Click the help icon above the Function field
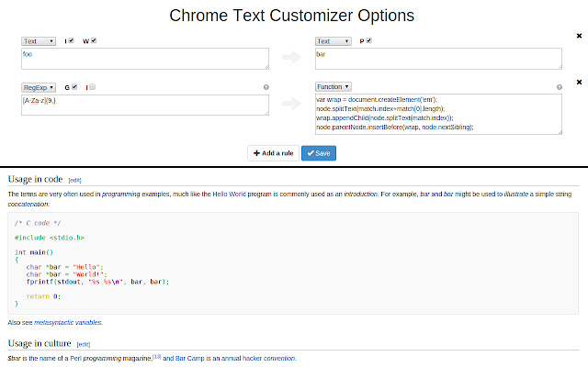The height and width of the screenshot is (367, 588). coord(559,87)
